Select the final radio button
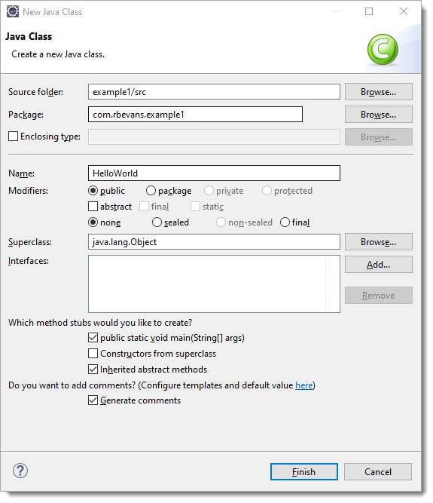The height and width of the screenshot is (503, 433). (x=285, y=222)
